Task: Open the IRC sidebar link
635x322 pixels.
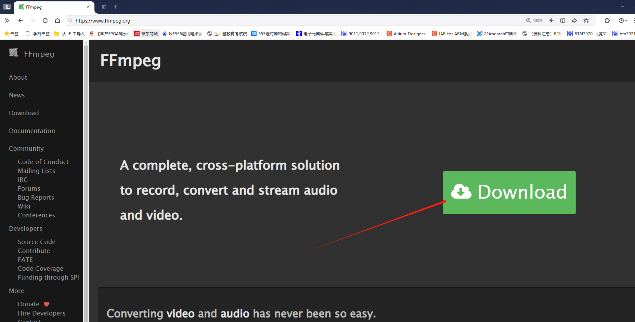Action: pyautogui.click(x=23, y=179)
